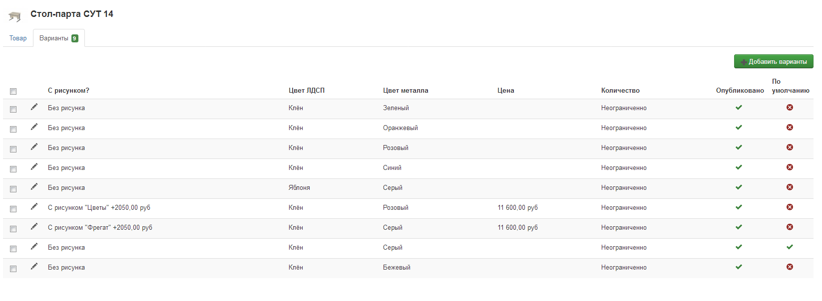Mark checkbox for the Бежевый variant row
This screenshot has height=301, width=822.
[13, 269]
